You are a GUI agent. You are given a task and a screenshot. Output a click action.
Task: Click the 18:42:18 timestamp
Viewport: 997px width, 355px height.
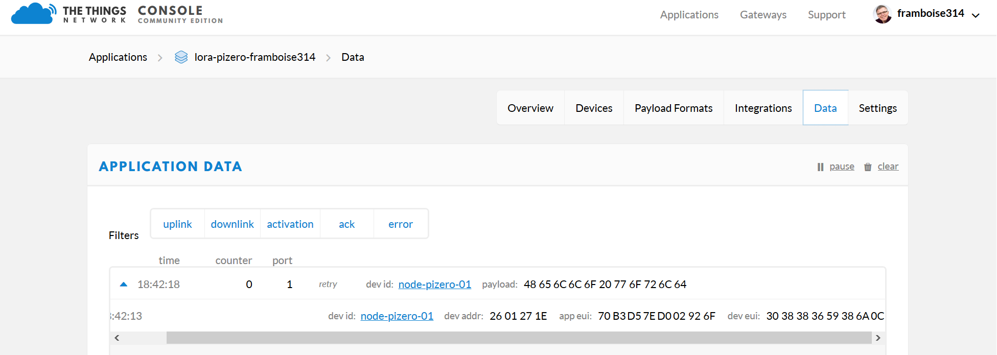(159, 285)
